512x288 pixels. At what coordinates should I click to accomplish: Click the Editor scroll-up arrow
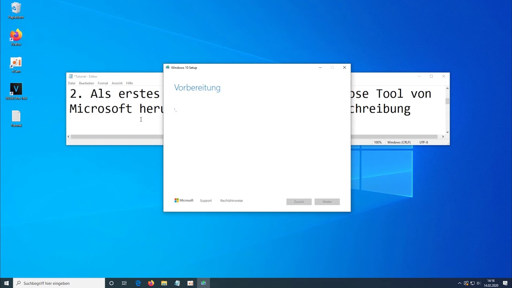coord(447,88)
